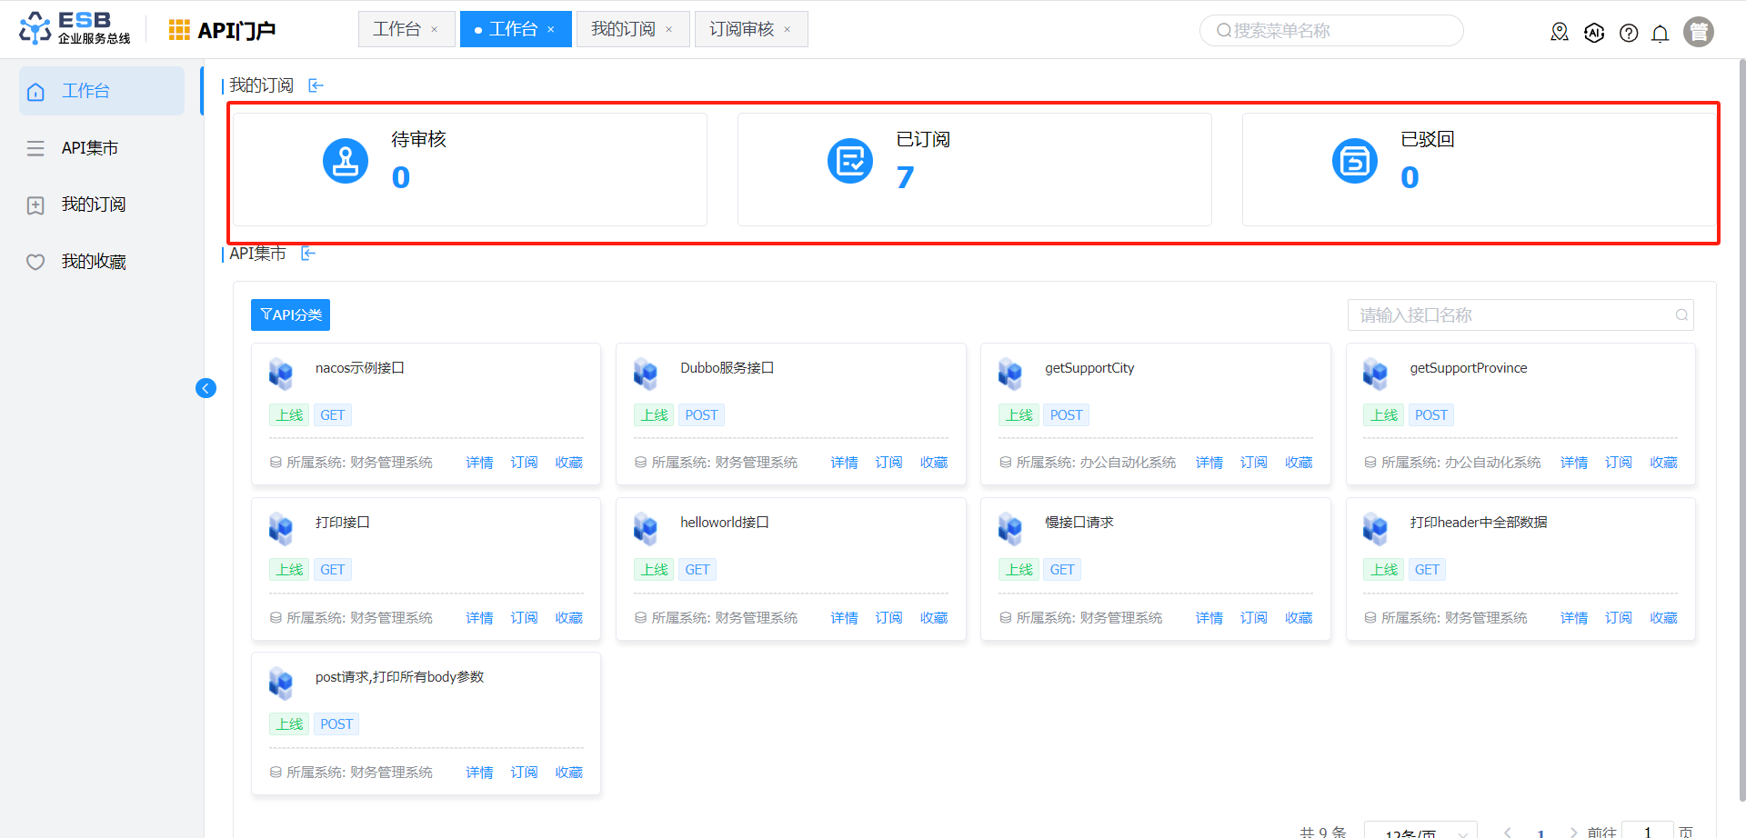1746x838 pixels.
Task: Close the 我的订阅 tab
Action: [669, 30]
